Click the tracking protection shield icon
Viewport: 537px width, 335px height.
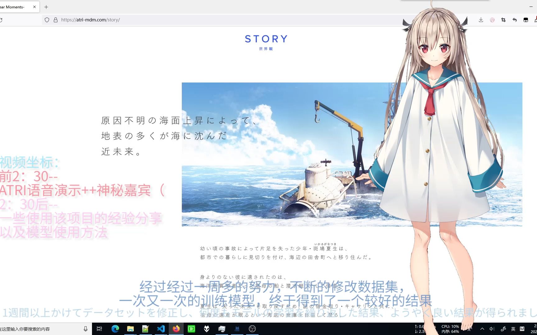click(x=47, y=20)
